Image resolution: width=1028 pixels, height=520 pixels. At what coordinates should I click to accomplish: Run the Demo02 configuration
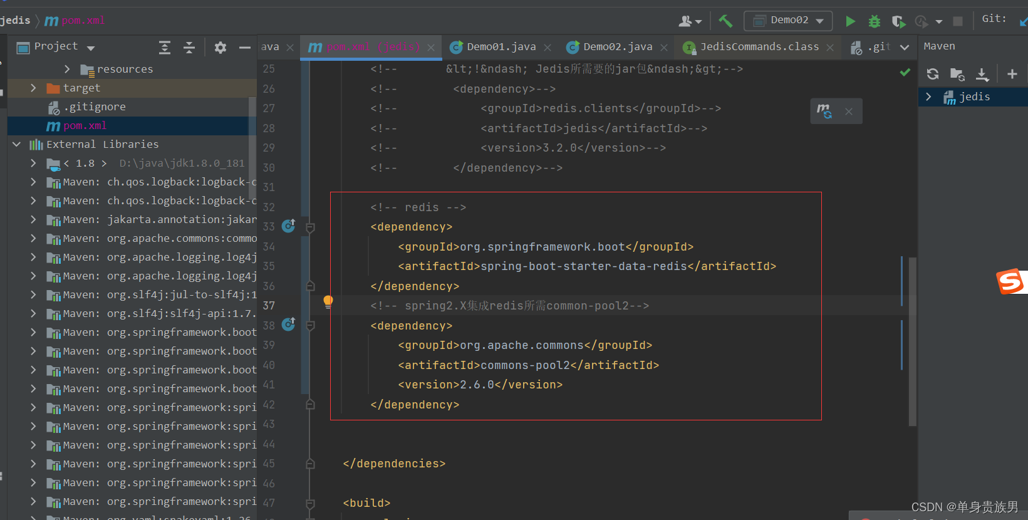pos(850,21)
